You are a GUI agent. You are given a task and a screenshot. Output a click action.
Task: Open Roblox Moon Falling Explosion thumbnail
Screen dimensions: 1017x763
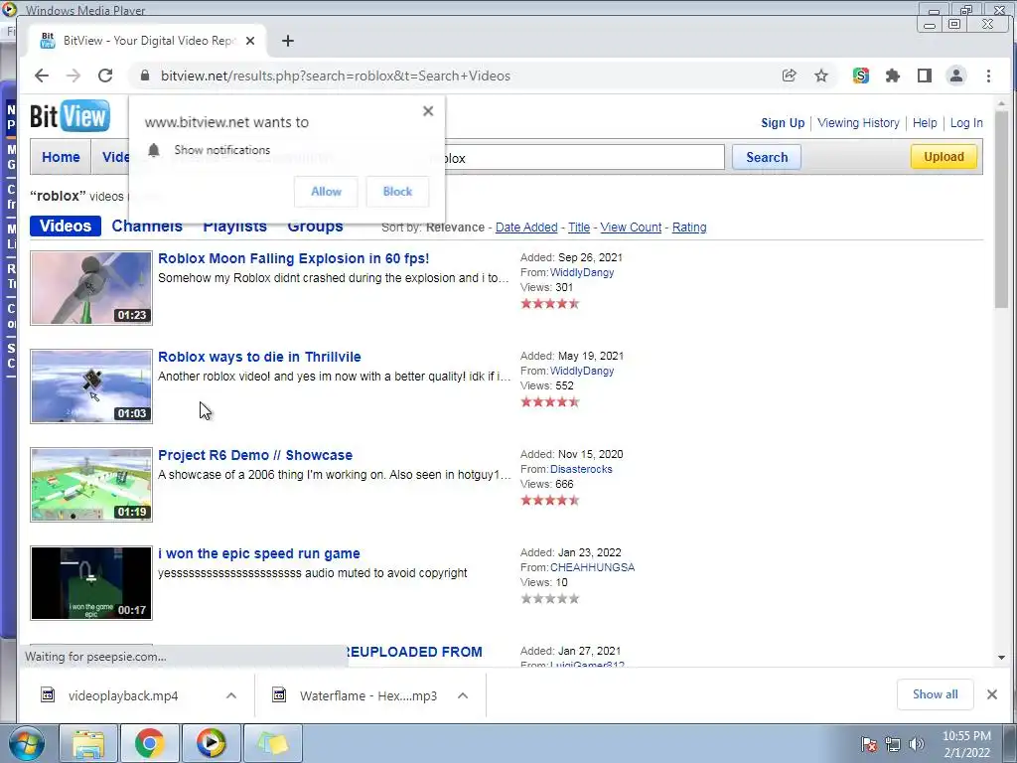(91, 288)
